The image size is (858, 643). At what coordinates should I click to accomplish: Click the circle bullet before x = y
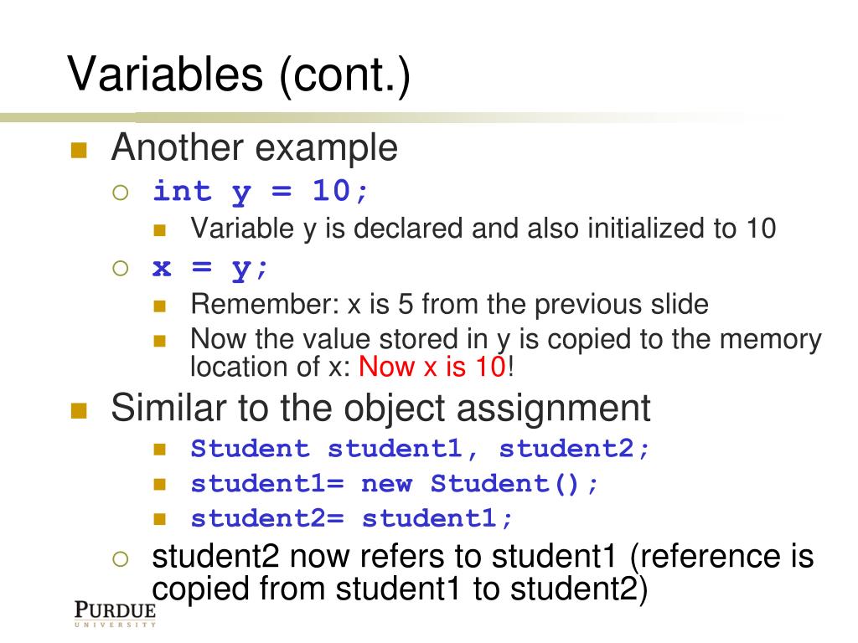coord(121,268)
